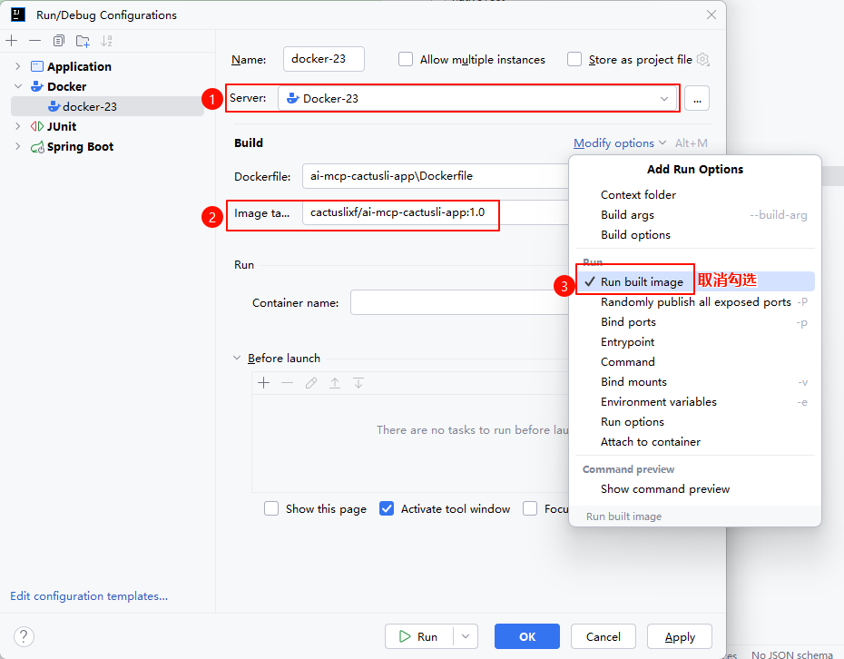Enable Allow multiple instances
The height and width of the screenshot is (659, 844).
(406, 59)
